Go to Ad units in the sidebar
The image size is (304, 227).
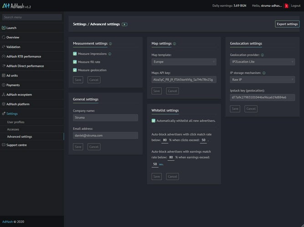click(12, 75)
